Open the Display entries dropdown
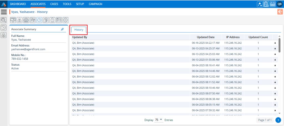 [x=159, y=120]
